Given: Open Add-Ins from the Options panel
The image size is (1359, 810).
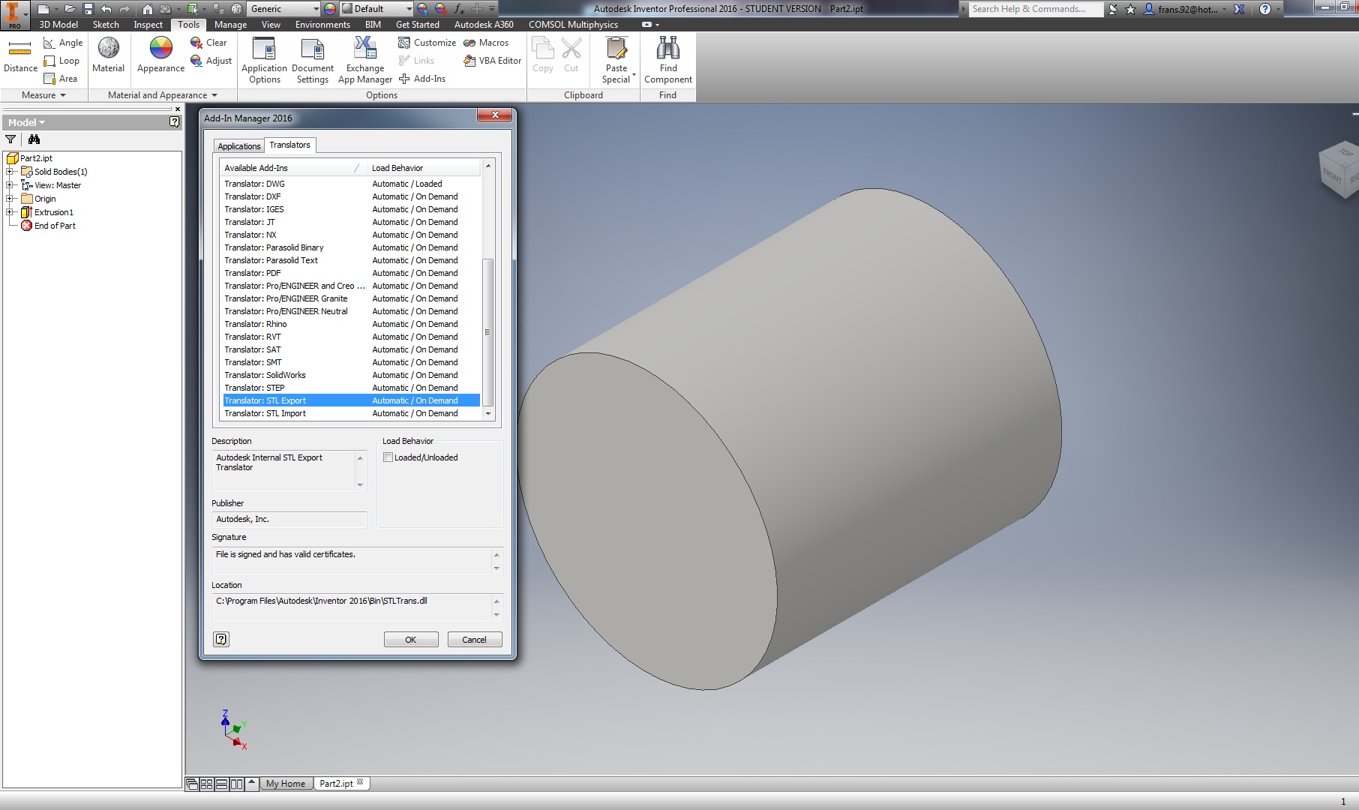Looking at the screenshot, I should [x=421, y=79].
